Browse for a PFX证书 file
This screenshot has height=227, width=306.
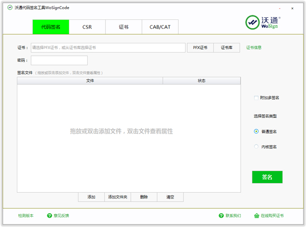(x=200, y=47)
